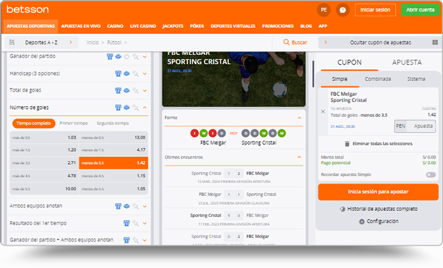
Task: Collapse the Número de goles market
Action: [x=144, y=107]
